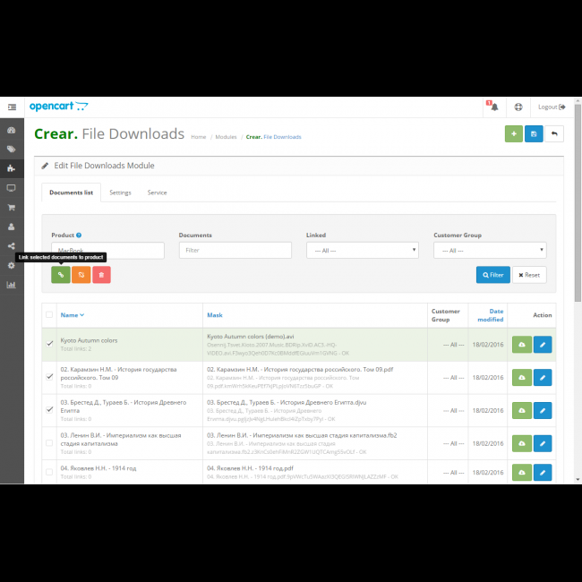This screenshot has height=582, width=582.
Task: Toggle the select-all checkbox in table header
Action: 49,314
